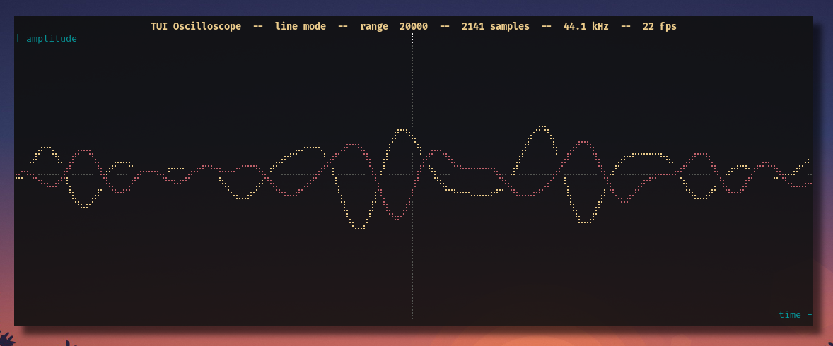This screenshot has height=346, width=833.
Task: Click the "TUI Oscilloscope" title text
Action: point(195,26)
